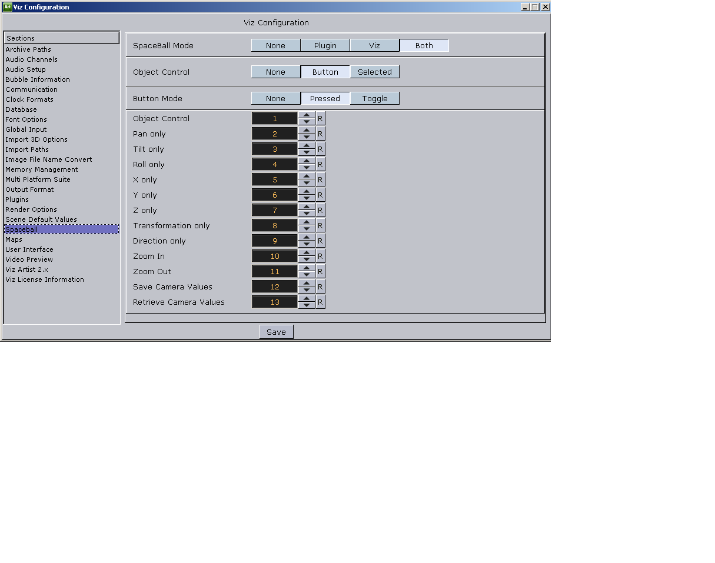Click the Save button

[276, 332]
